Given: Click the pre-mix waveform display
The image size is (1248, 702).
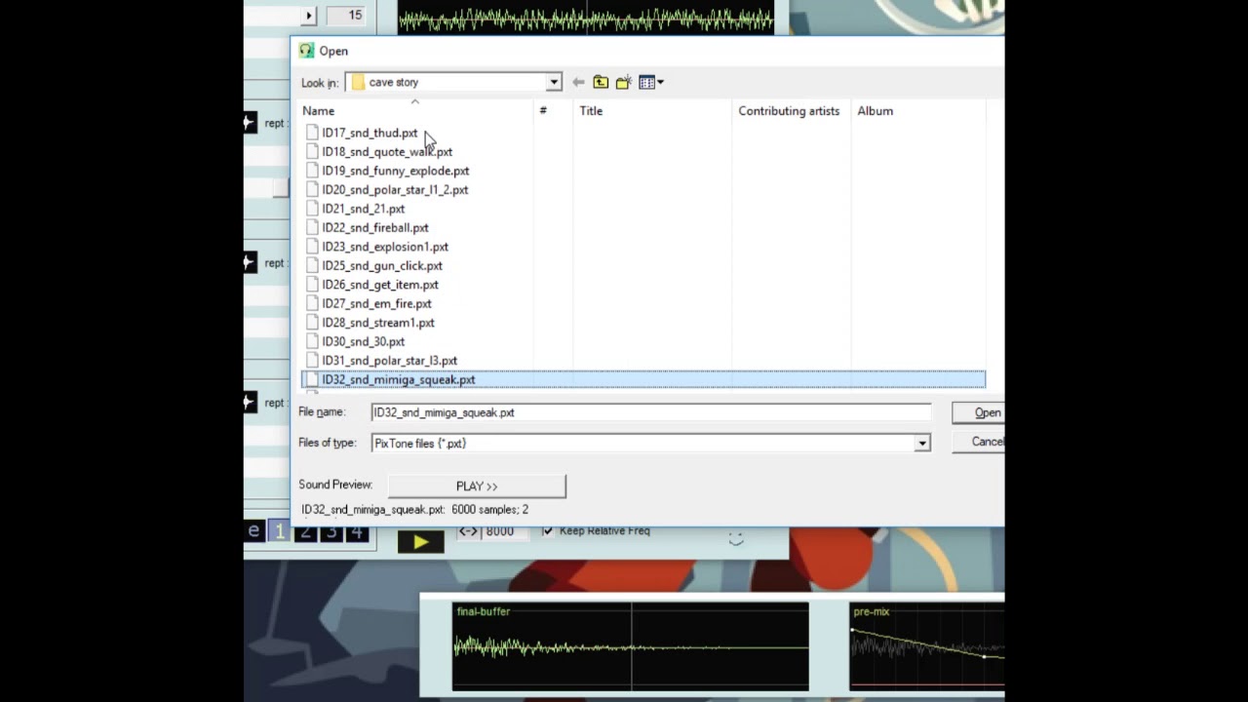Looking at the screenshot, I should tap(926, 646).
